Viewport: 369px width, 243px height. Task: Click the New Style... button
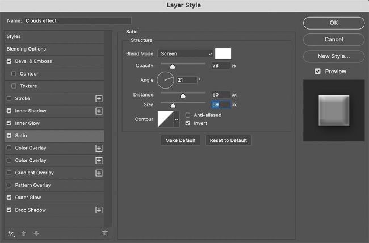tap(333, 56)
